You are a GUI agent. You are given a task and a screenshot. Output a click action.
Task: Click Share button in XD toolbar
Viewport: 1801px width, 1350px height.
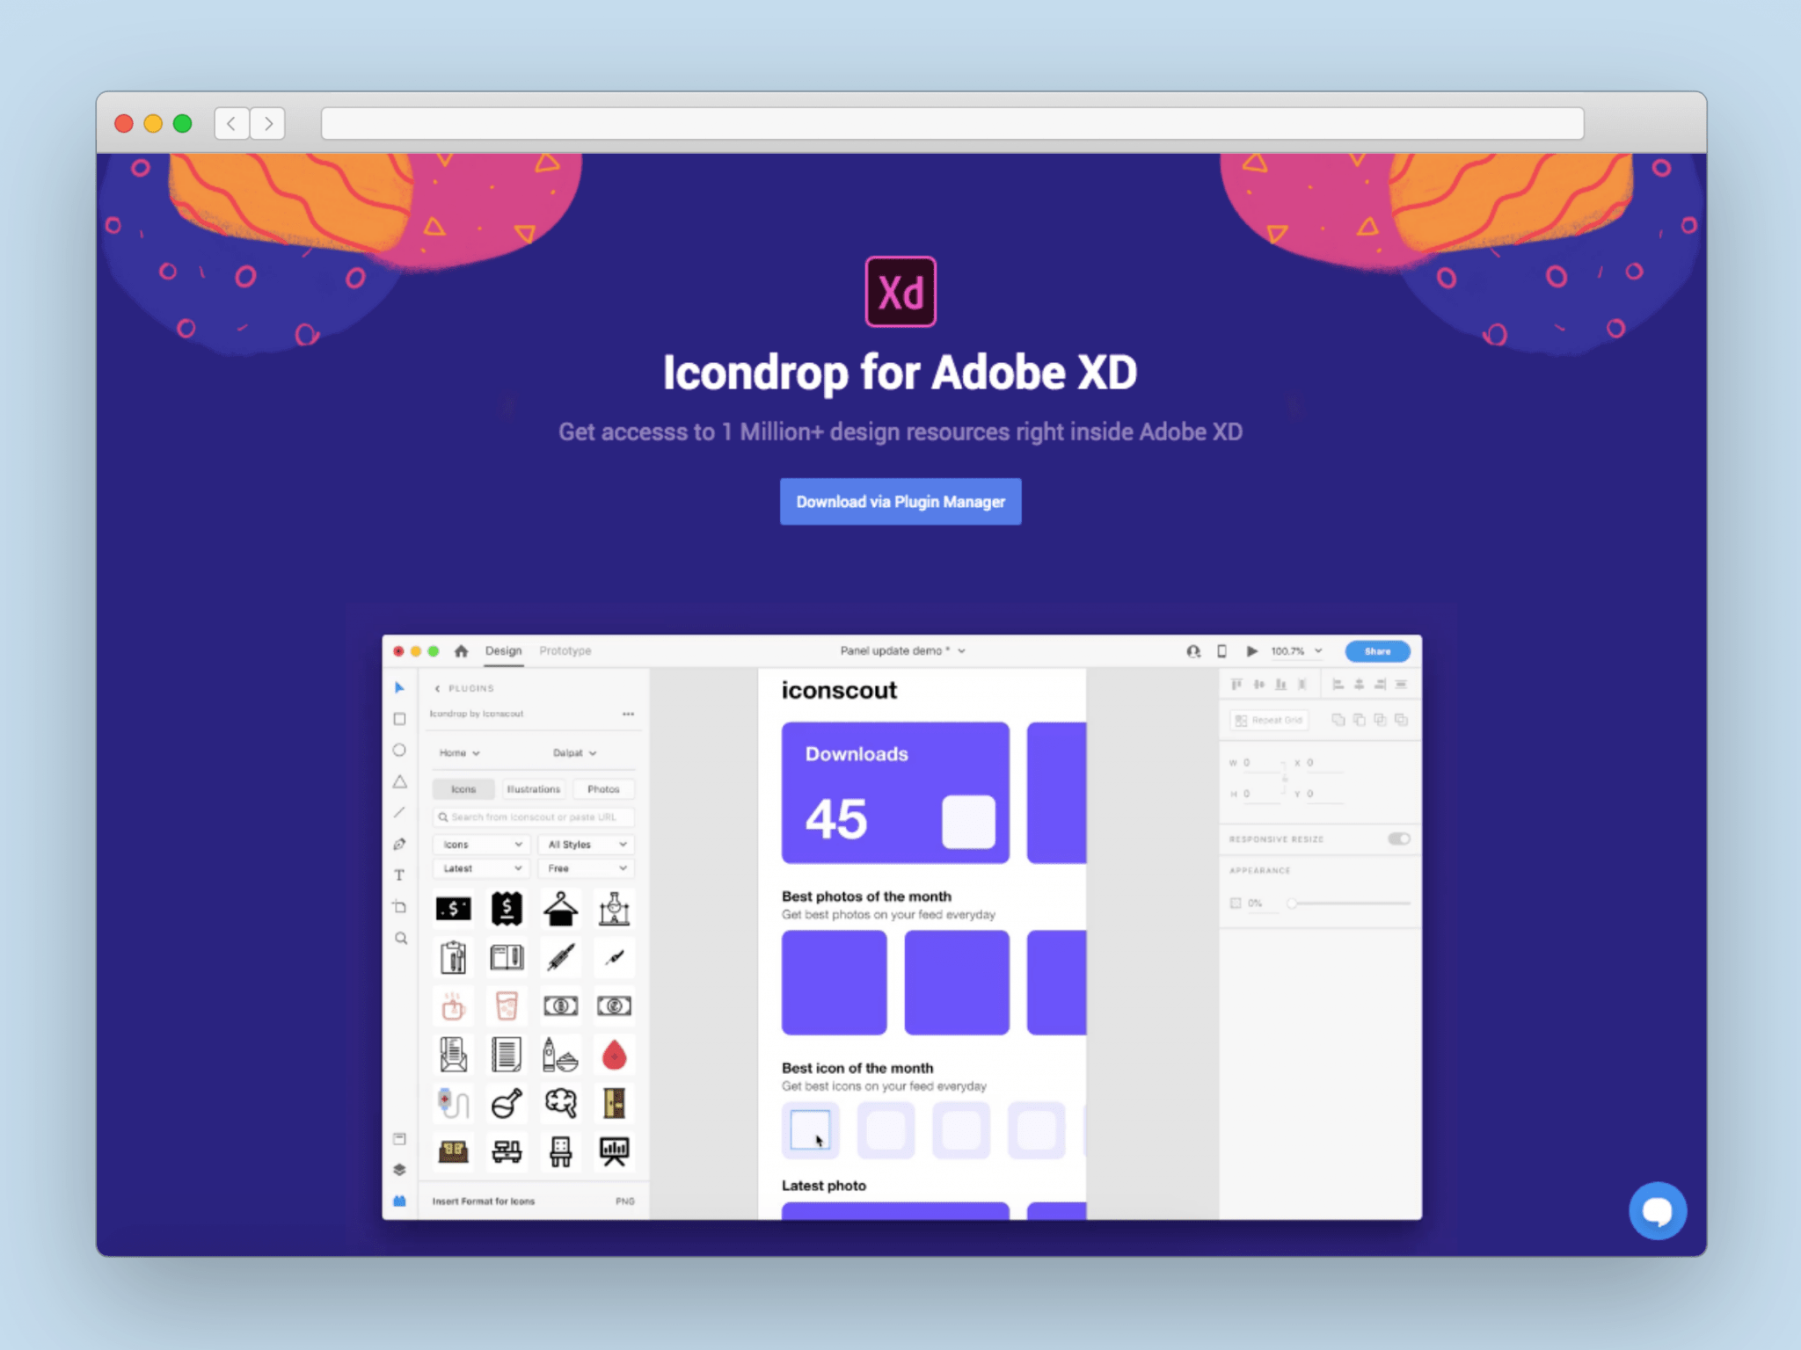click(x=1375, y=650)
